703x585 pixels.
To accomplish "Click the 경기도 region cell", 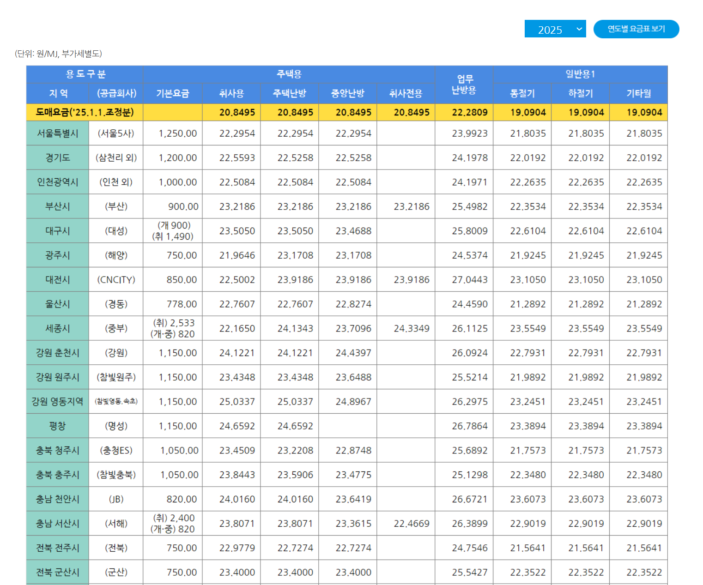I will [58, 158].
